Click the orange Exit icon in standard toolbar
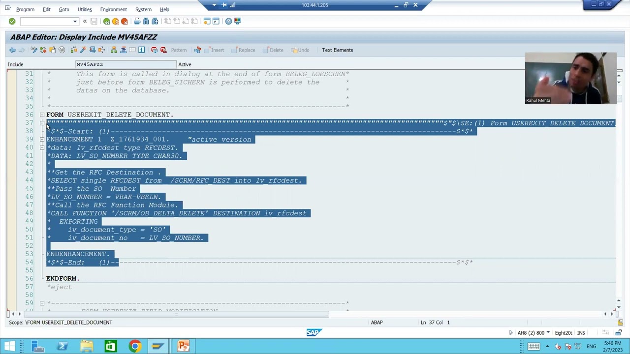The image size is (630, 354). tap(115, 21)
